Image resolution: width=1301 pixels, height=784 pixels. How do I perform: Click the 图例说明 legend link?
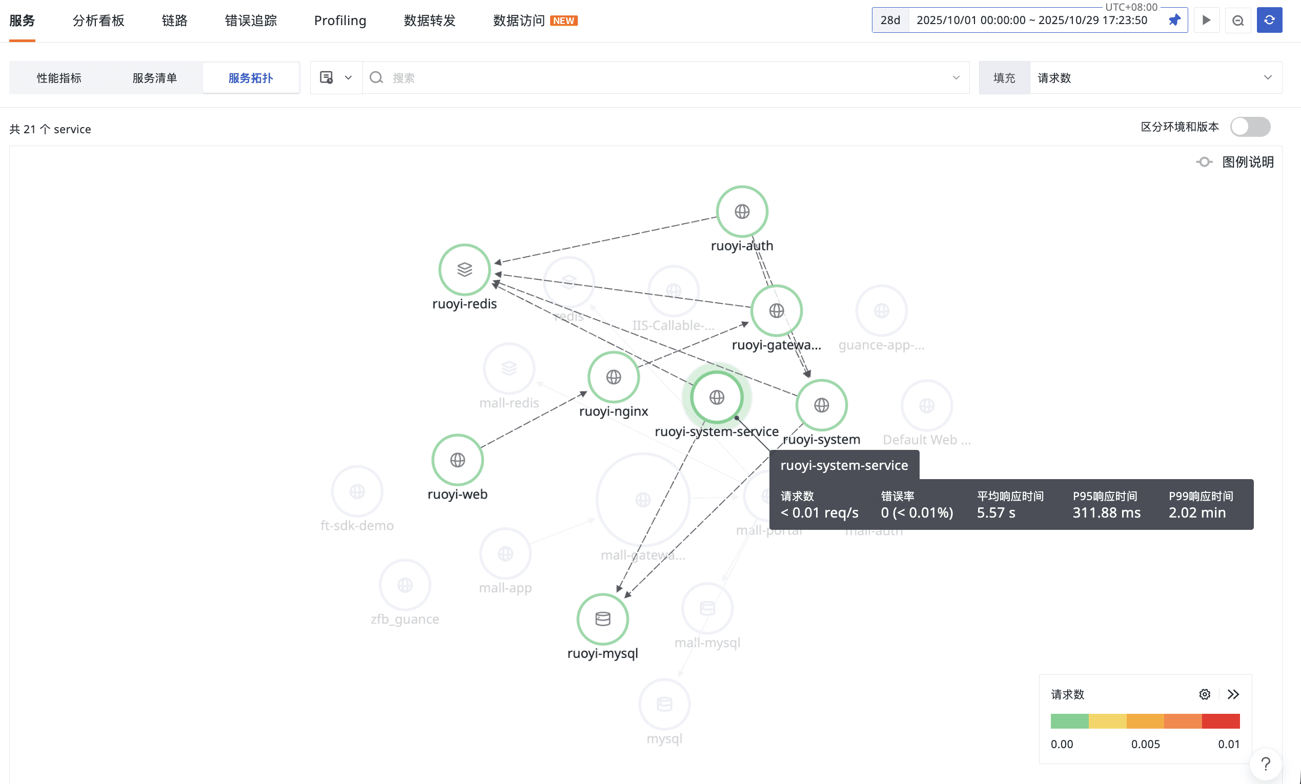[x=1247, y=161]
